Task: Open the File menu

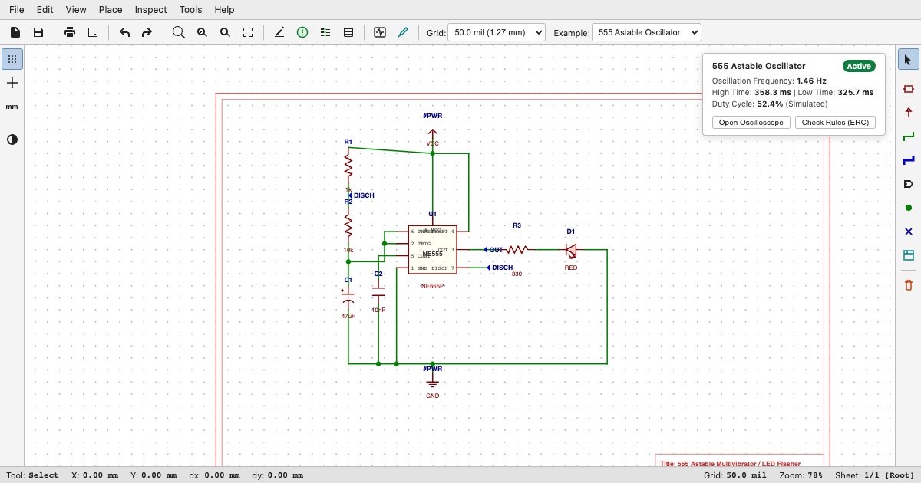Action: tap(17, 10)
